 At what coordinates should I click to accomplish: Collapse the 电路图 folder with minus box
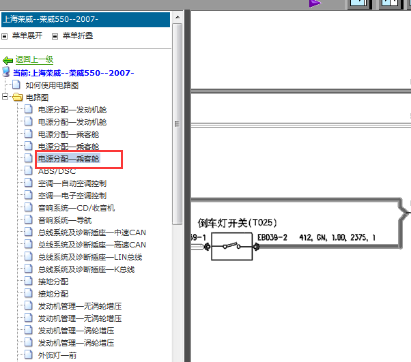5,97
